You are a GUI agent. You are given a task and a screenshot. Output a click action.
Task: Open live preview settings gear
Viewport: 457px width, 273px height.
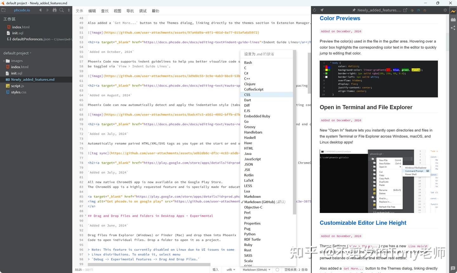pyautogui.click(x=446, y=10)
